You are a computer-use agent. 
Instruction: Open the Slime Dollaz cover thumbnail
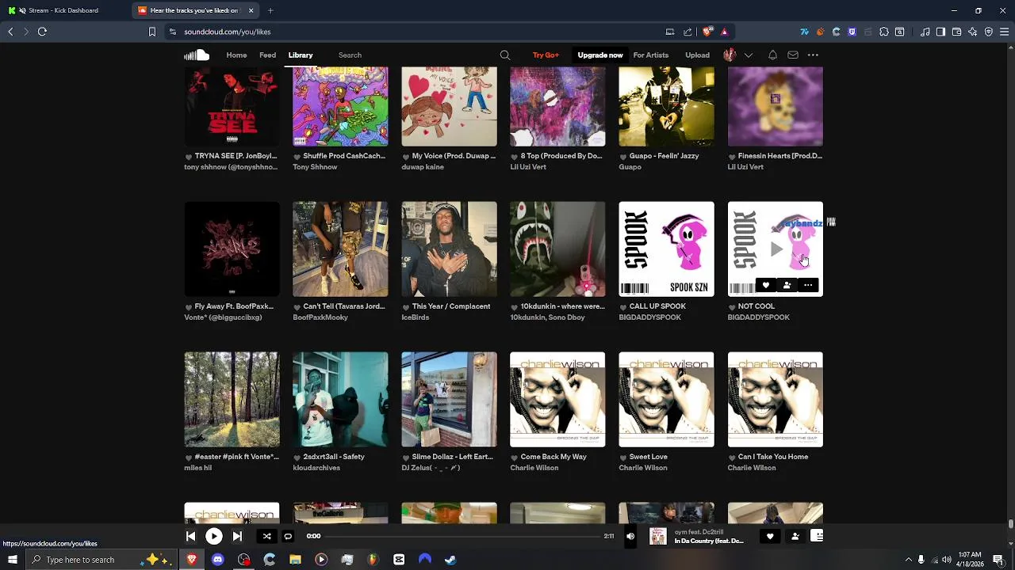click(x=450, y=400)
